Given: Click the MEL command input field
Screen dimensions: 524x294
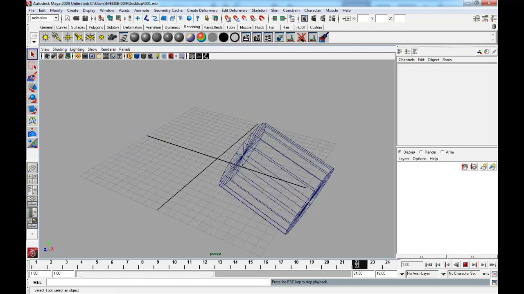Looking at the screenshot, I should pyautogui.click(x=157, y=282).
